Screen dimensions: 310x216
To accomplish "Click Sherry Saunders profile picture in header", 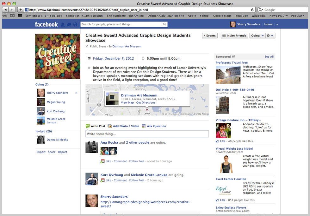I will point(233,24).
